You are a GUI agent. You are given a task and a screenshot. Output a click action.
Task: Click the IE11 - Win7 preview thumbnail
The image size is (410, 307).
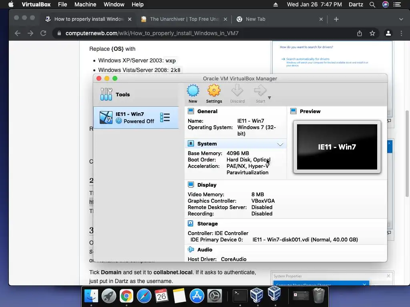(337, 147)
